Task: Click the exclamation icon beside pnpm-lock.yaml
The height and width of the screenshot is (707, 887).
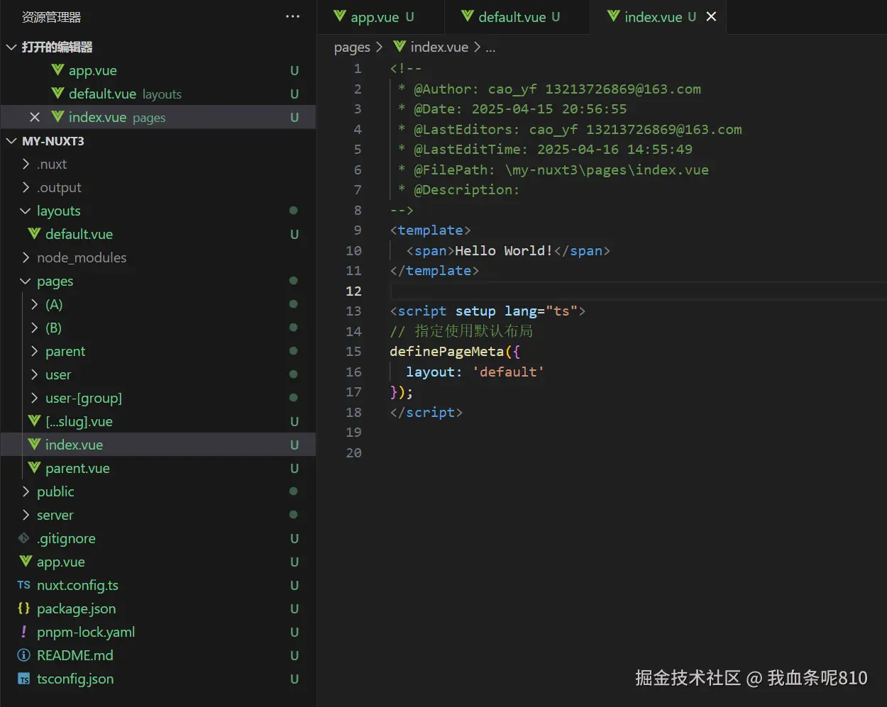Action: [23, 631]
